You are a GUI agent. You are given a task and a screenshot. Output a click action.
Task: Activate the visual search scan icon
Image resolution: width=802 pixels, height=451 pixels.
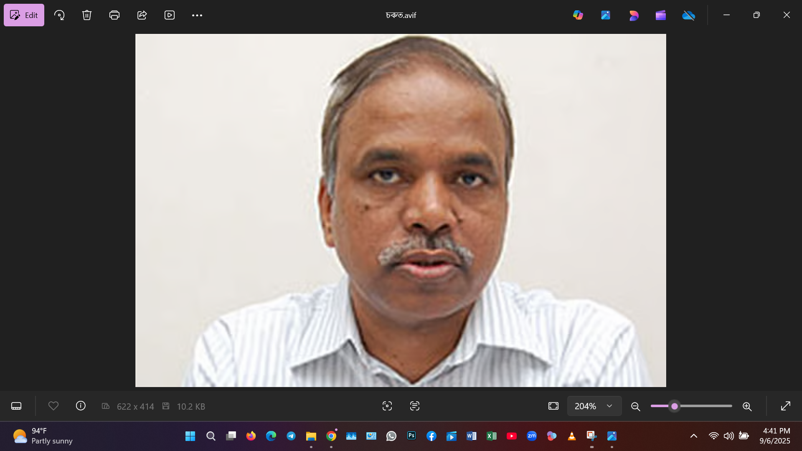point(387,406)
